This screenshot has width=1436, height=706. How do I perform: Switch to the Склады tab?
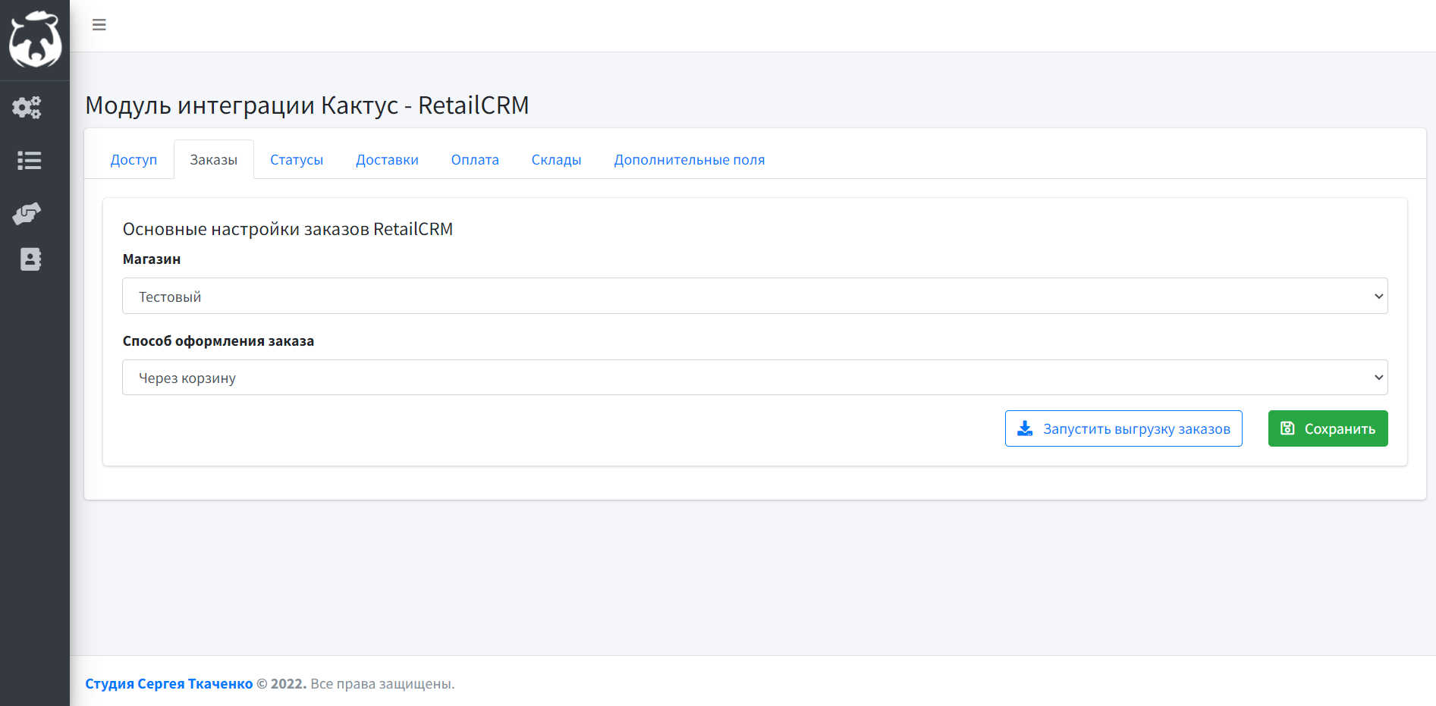point(556,160)
